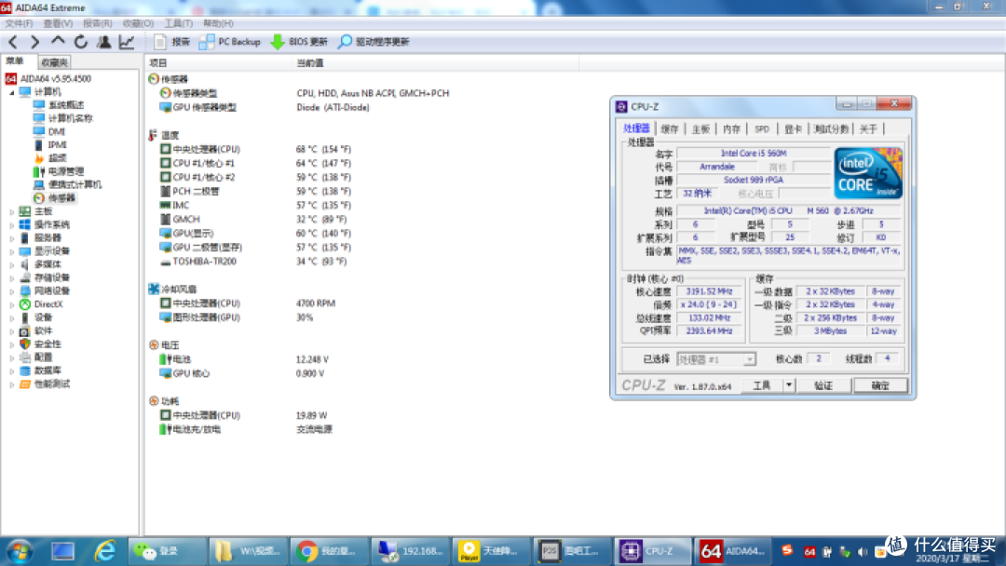Launch PC Backup from the toolbar
1006x566 pixels.
[x=230, y=42]
